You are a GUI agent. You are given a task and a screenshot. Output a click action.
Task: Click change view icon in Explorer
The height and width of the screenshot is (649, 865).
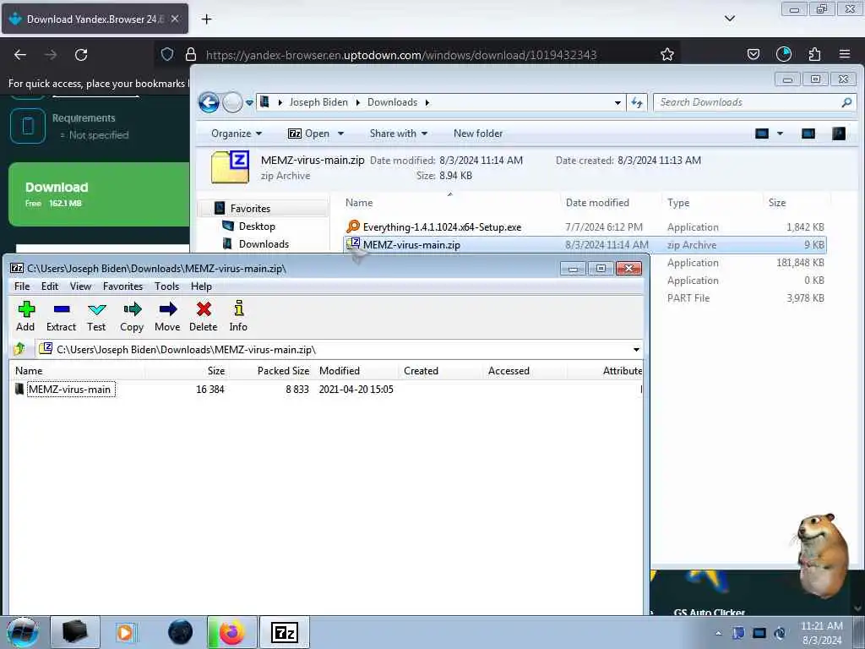click(x=762, y=134)
